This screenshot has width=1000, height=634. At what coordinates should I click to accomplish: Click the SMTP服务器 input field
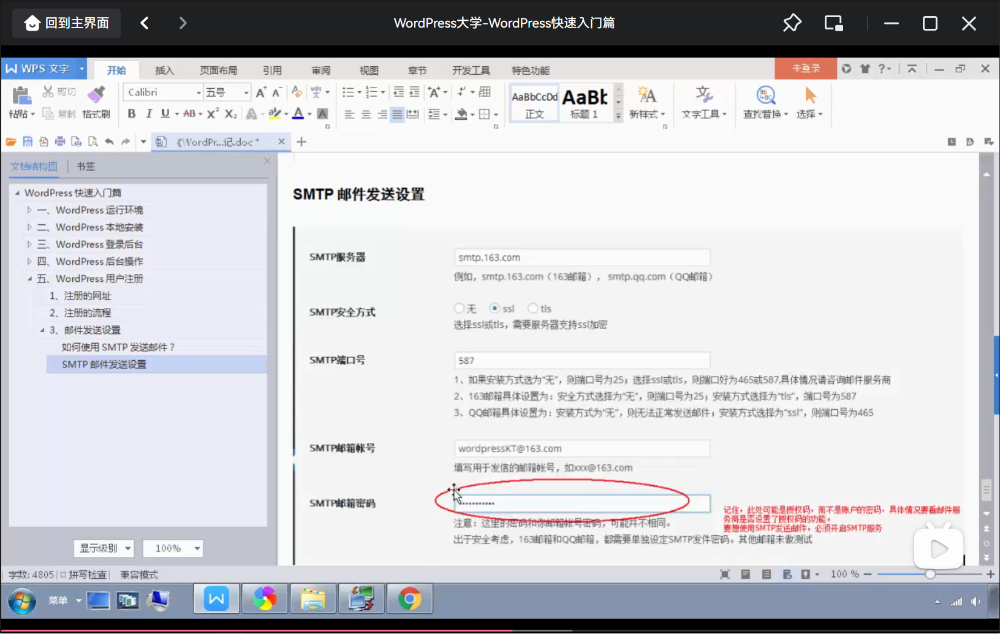582,257
